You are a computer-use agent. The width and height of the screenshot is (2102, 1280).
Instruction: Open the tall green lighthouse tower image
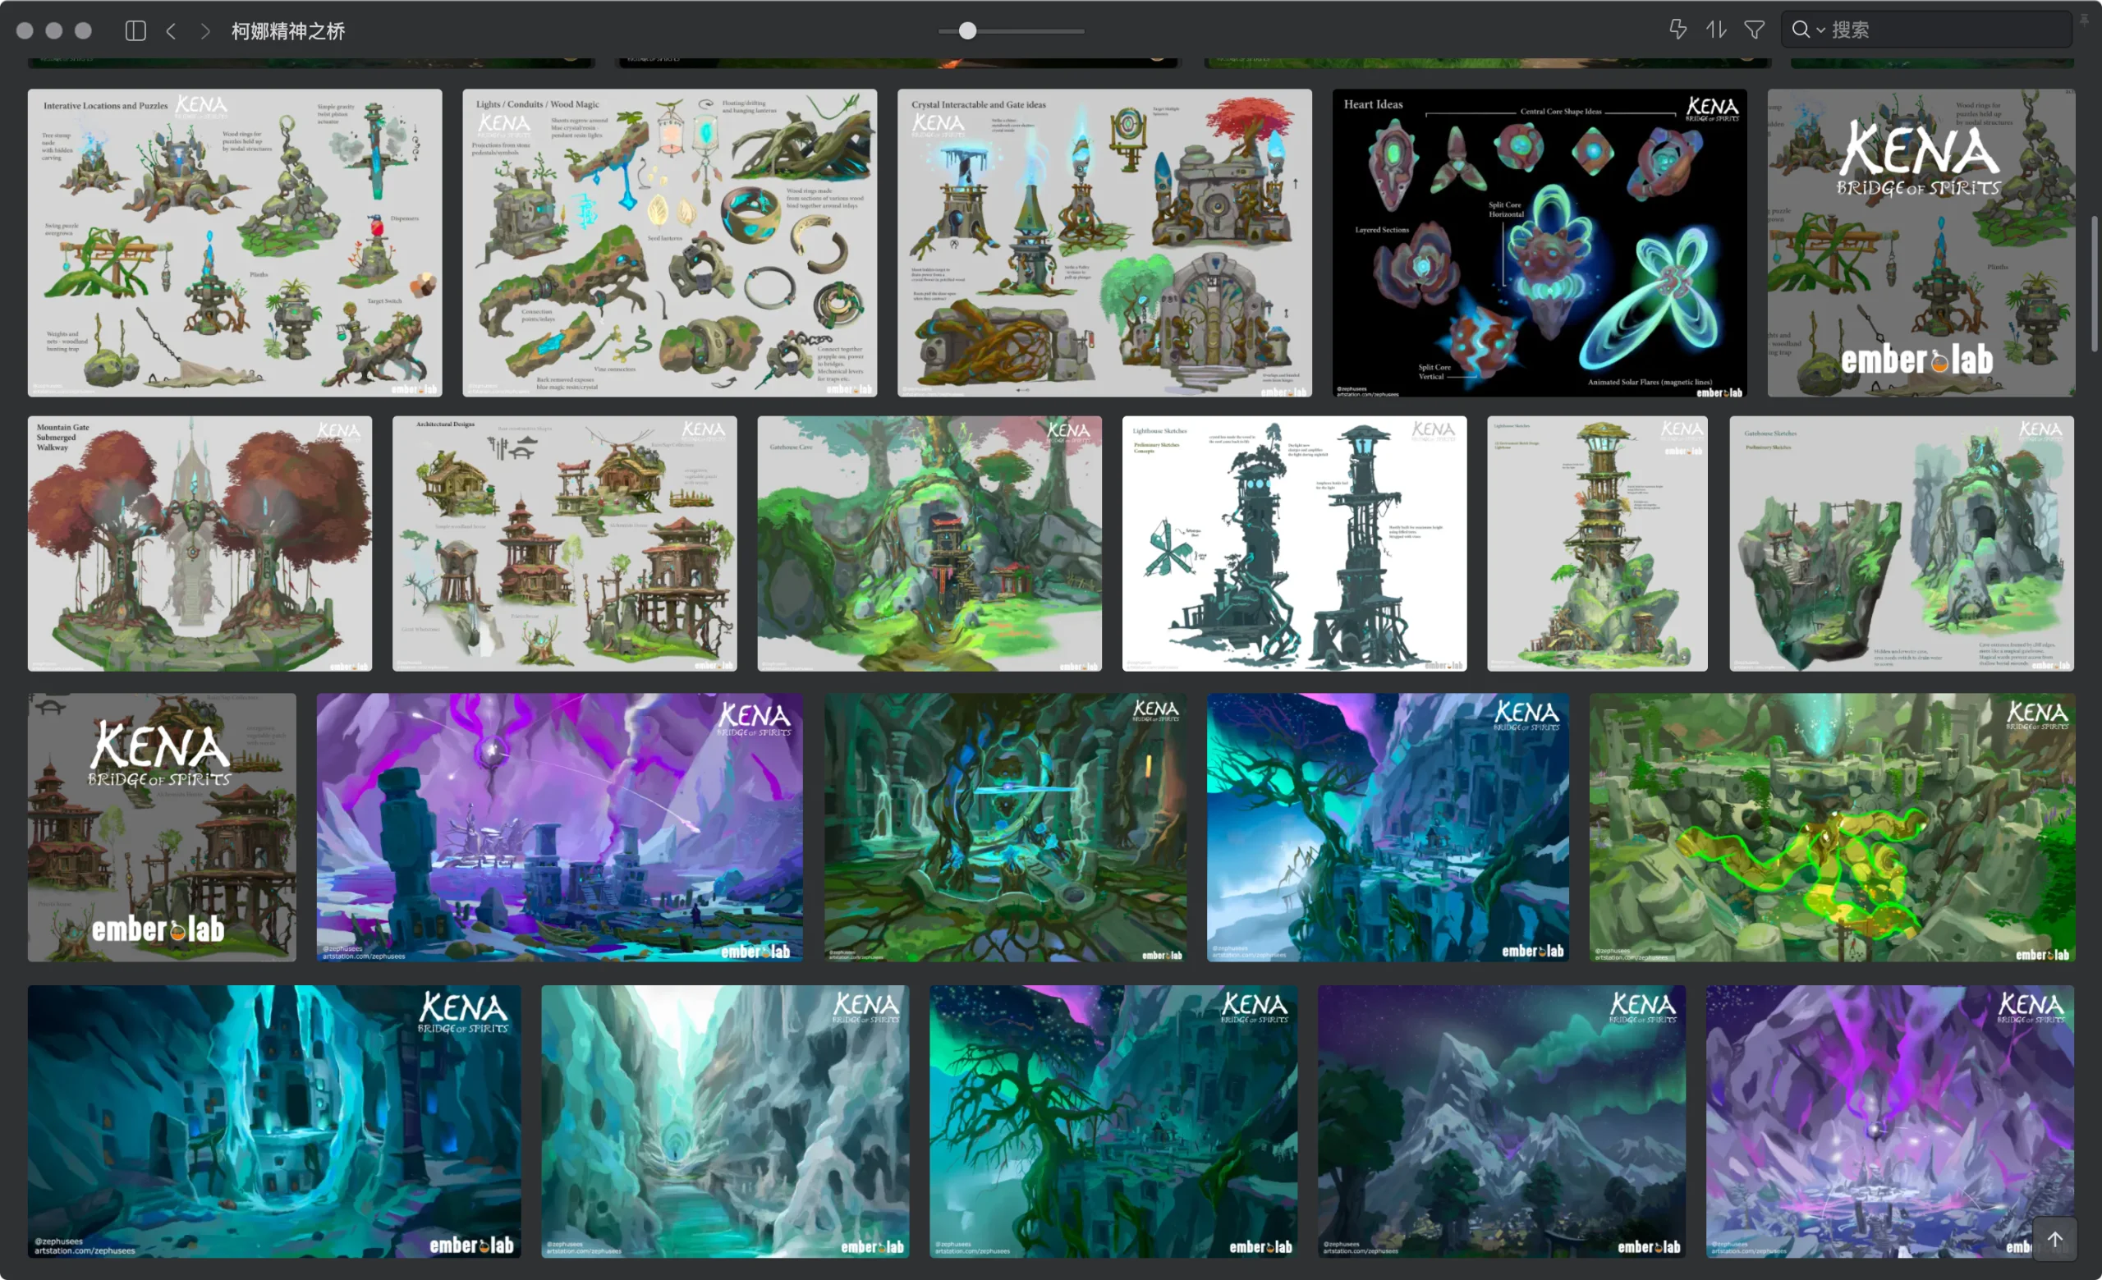pos(1598,544)
